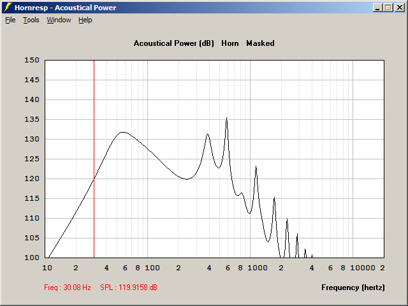Click the 135 dB y-axis label
408x306 pixels.
(x=32, y=119)
